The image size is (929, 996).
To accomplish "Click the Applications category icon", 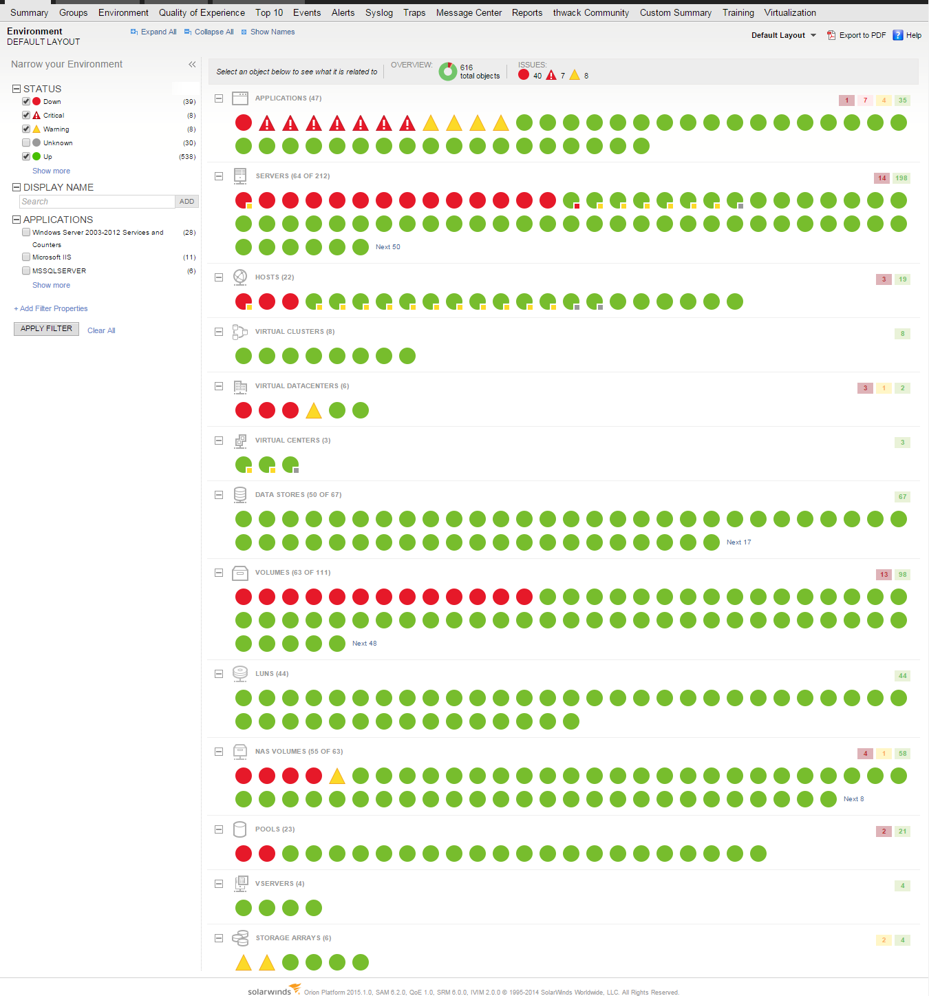I will [240, 98].
